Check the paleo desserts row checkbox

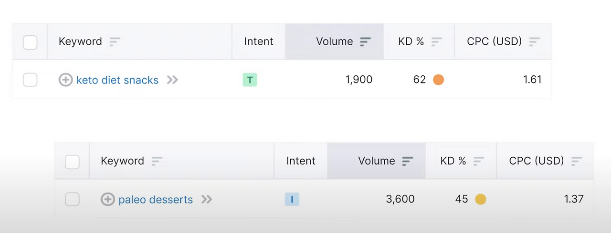(x=72, y=199)
